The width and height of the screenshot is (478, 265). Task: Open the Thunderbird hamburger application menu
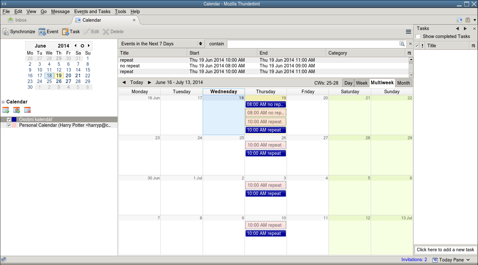(408, 32)
